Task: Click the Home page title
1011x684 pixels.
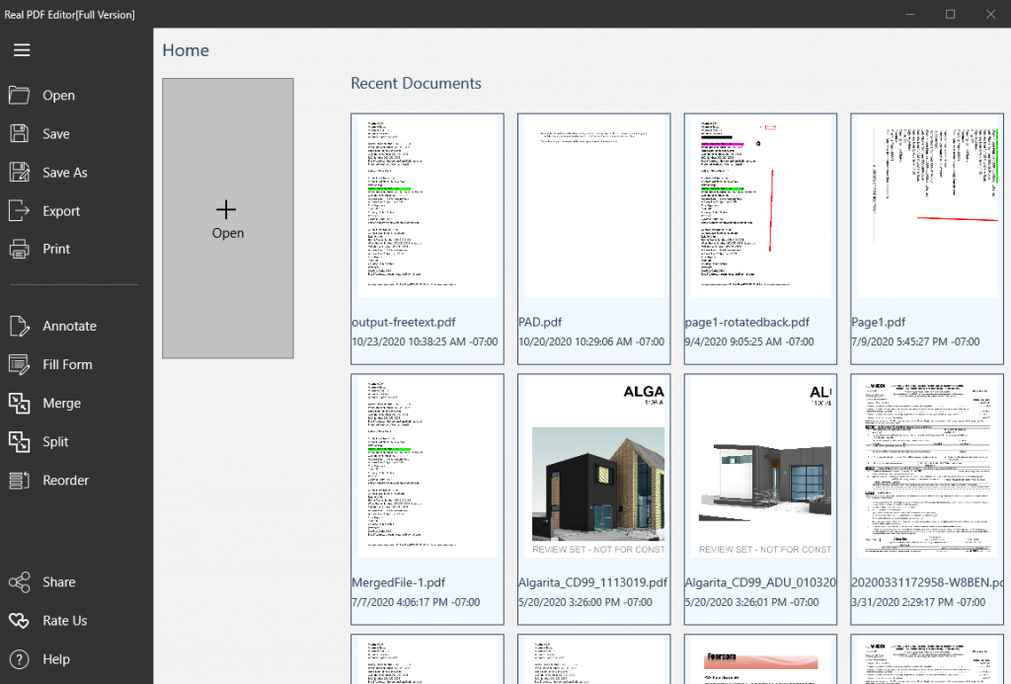Action: (186, 50)
